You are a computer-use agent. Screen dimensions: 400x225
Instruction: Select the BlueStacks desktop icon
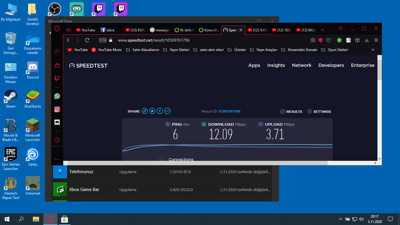33,99
